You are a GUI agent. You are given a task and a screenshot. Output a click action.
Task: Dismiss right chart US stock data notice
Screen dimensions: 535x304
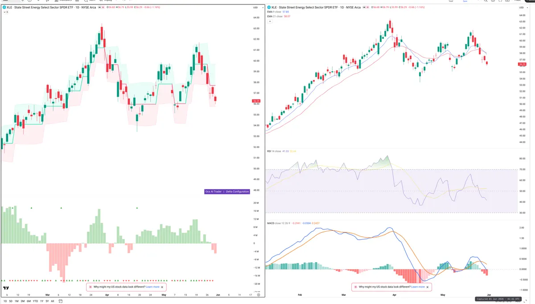point(428,287)
